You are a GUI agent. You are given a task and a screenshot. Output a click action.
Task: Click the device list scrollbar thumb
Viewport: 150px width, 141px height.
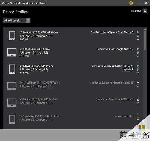click(x=145, y=41)
